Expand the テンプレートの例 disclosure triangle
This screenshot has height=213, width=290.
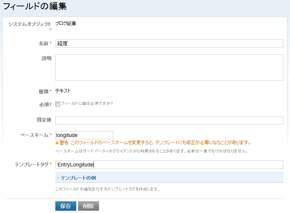[58, 178]
